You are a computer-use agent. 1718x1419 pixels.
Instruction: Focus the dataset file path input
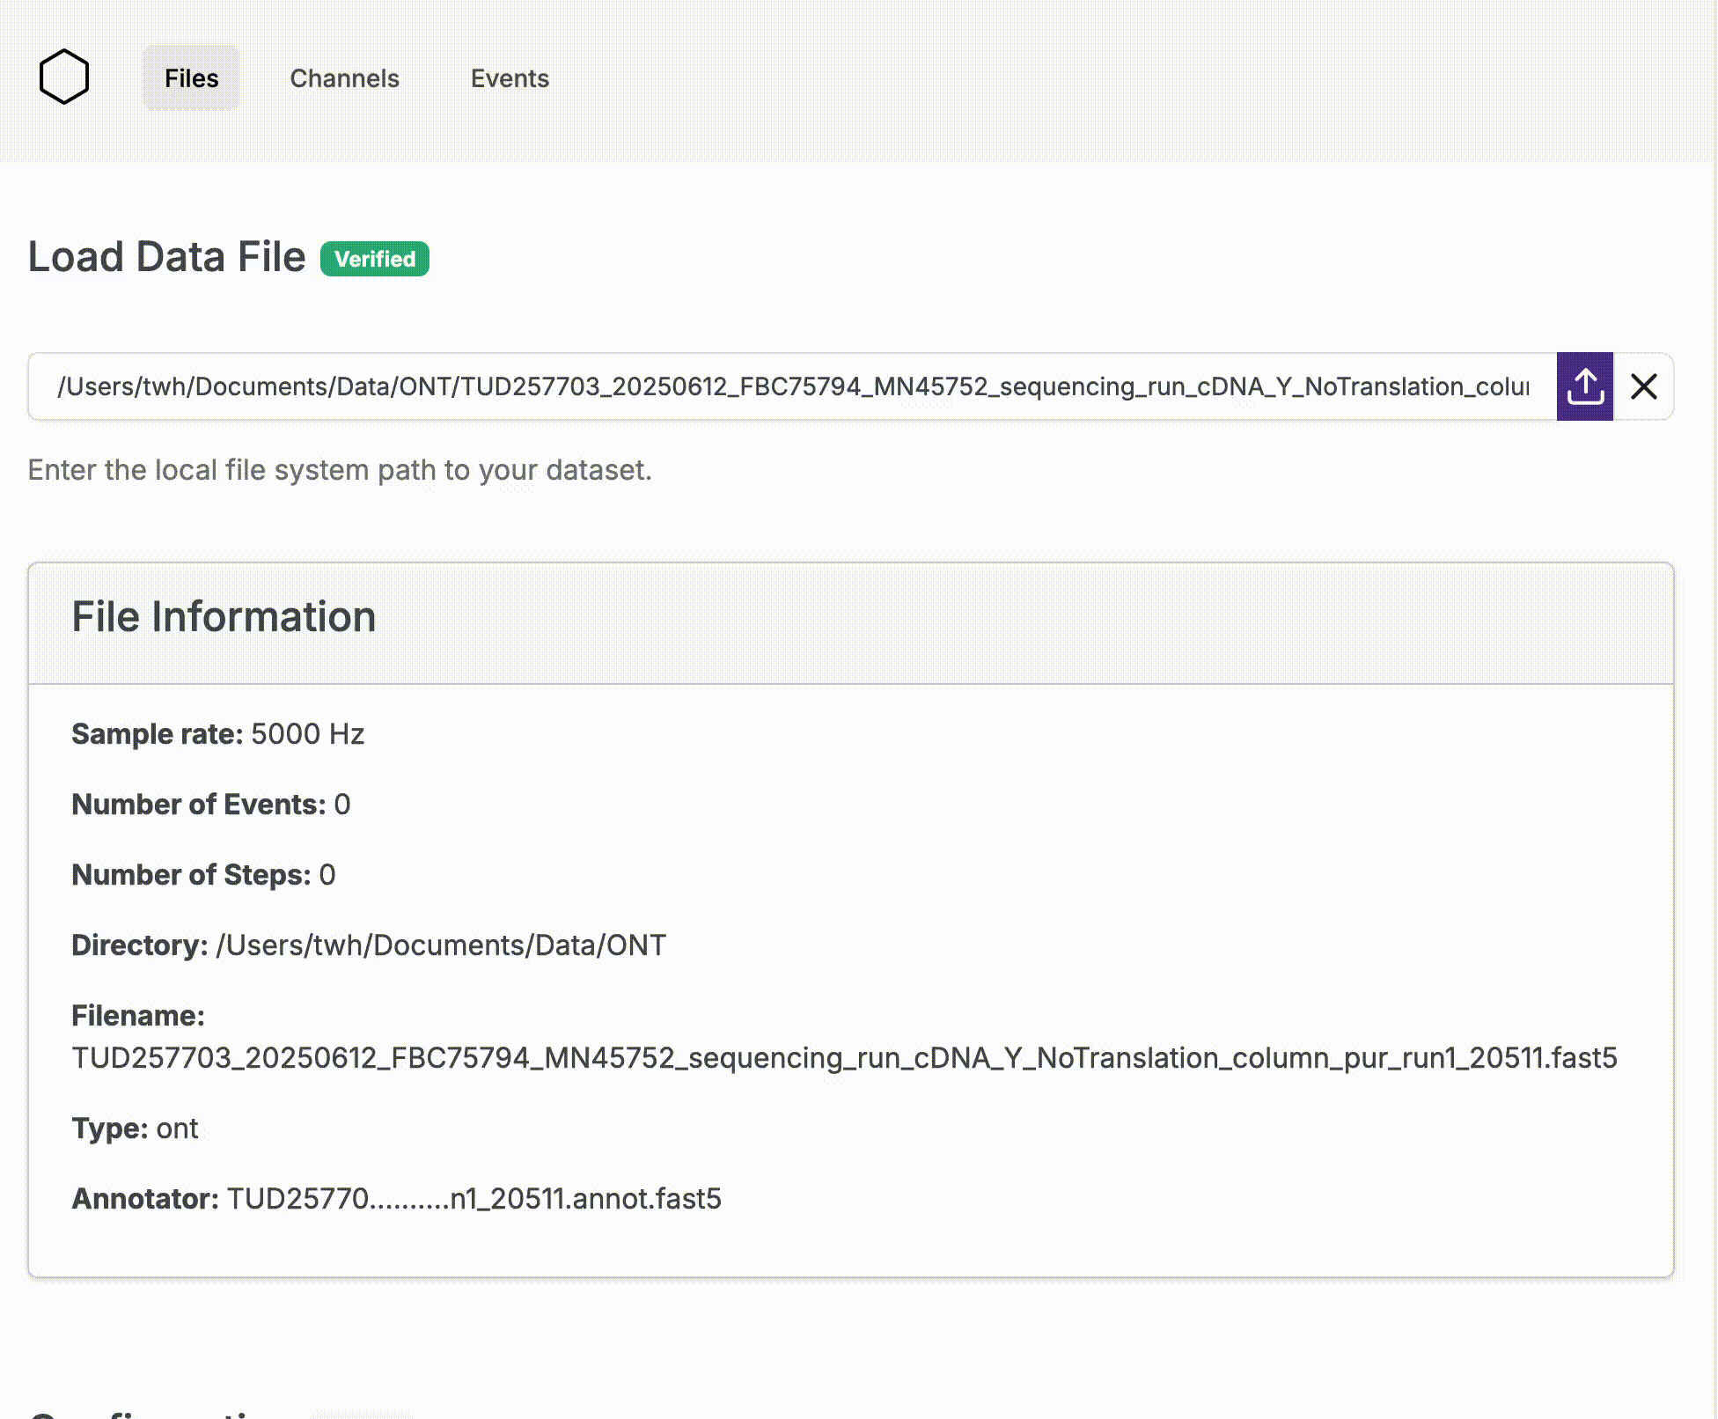click(792, 386)
